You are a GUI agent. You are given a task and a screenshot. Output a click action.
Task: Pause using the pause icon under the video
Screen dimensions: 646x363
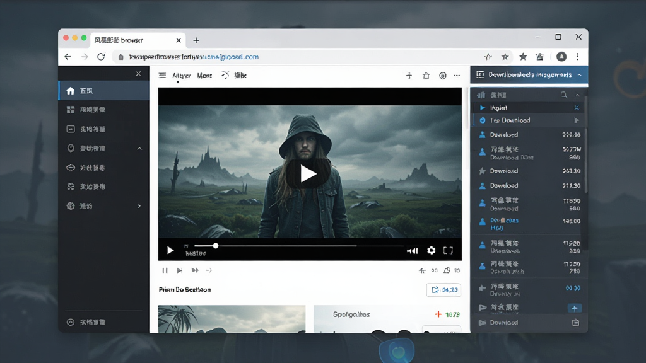pos(165,270)
